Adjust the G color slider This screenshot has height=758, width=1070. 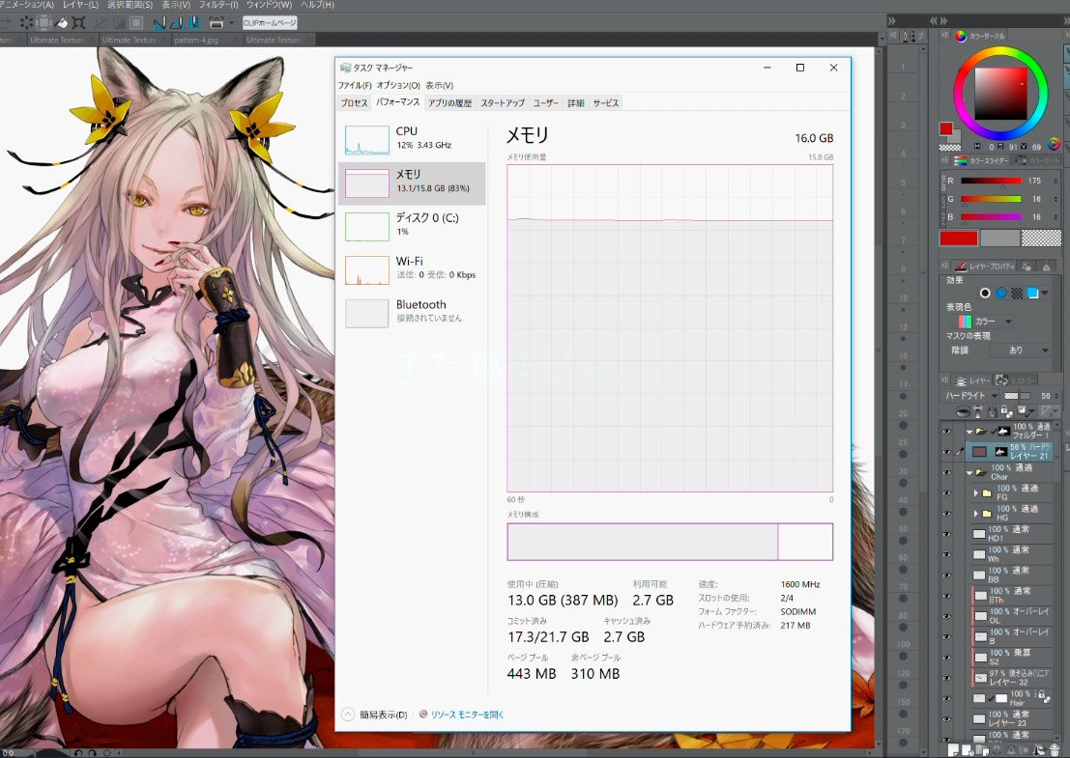(991, 199)
